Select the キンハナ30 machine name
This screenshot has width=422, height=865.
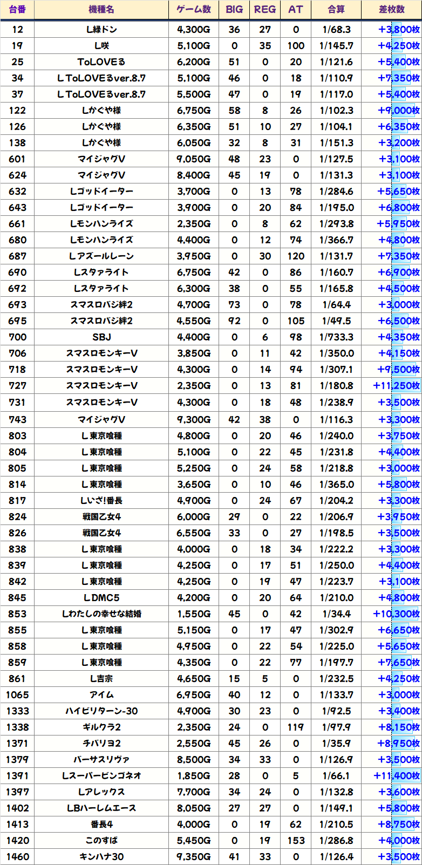[x=101, y=856]
